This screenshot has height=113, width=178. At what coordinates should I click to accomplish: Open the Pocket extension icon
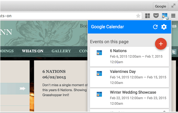pyautogui.click(x=156, y=16)
